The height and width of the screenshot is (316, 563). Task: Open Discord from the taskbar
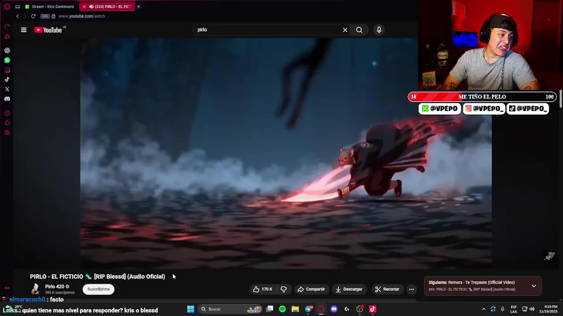click(334, 309)
